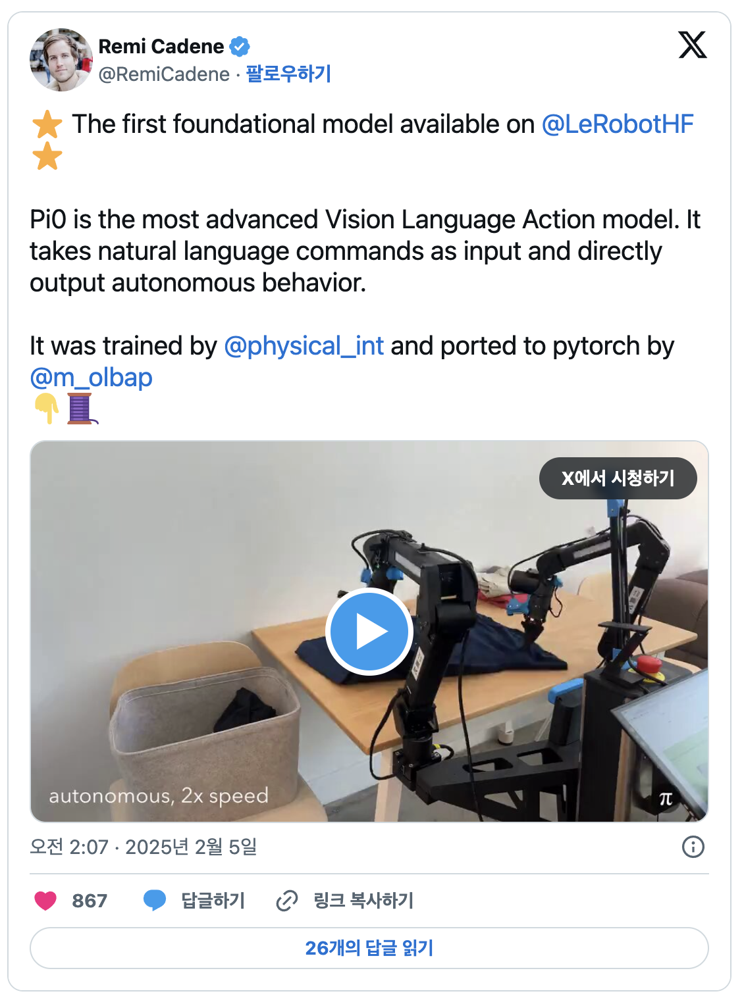Click the heart like icon
This screenshot has width=744, height=1004.
(x=45, y=901)
